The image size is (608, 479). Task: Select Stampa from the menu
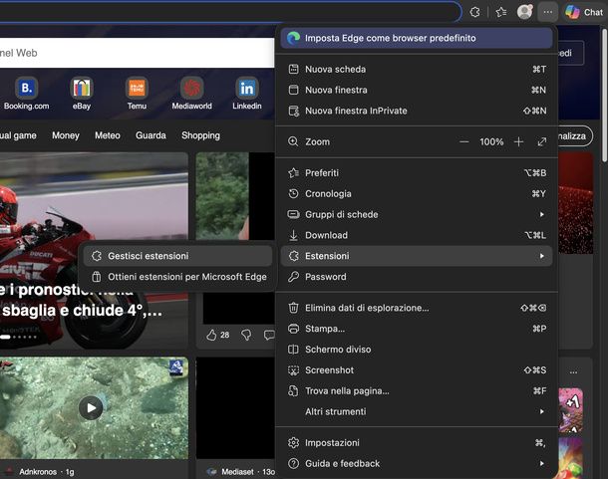(x=417, y=329)
